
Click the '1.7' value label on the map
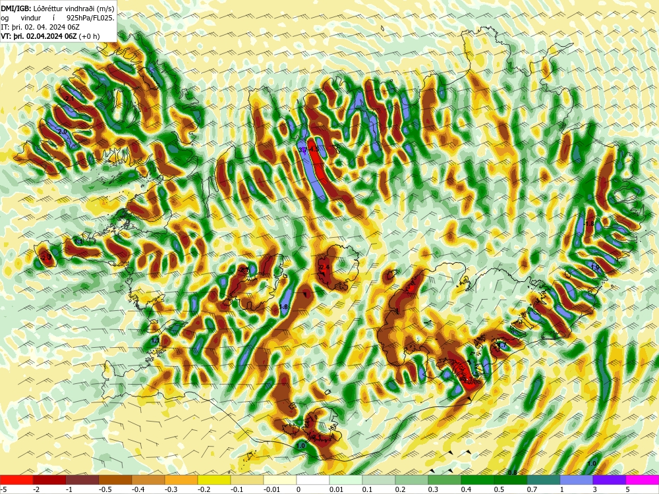coord(501,345)
